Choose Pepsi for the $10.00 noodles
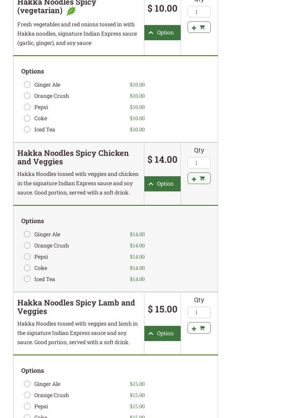The image size is (303, 418). coord(27,107)
